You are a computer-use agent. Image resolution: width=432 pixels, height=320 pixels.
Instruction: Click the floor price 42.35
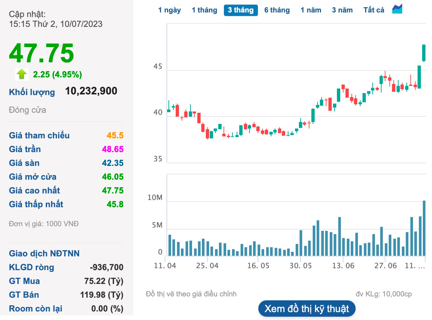click(x=113, y=163)
